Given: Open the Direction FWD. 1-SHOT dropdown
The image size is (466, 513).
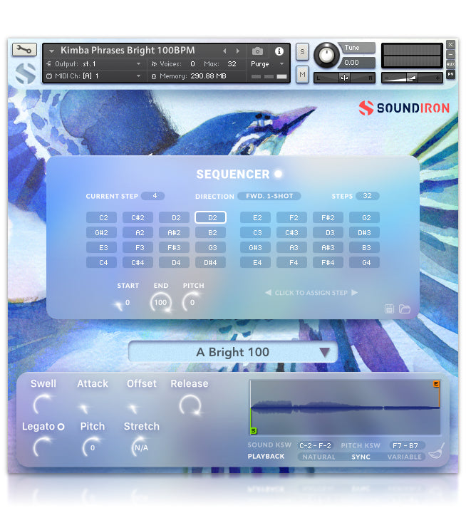Looking at the screenshot, I should (x=269, y=196).
